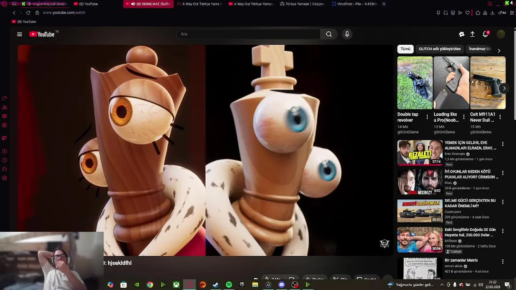
Task: Switch to the VirusTotal File tab
Action: pos(354,4)
